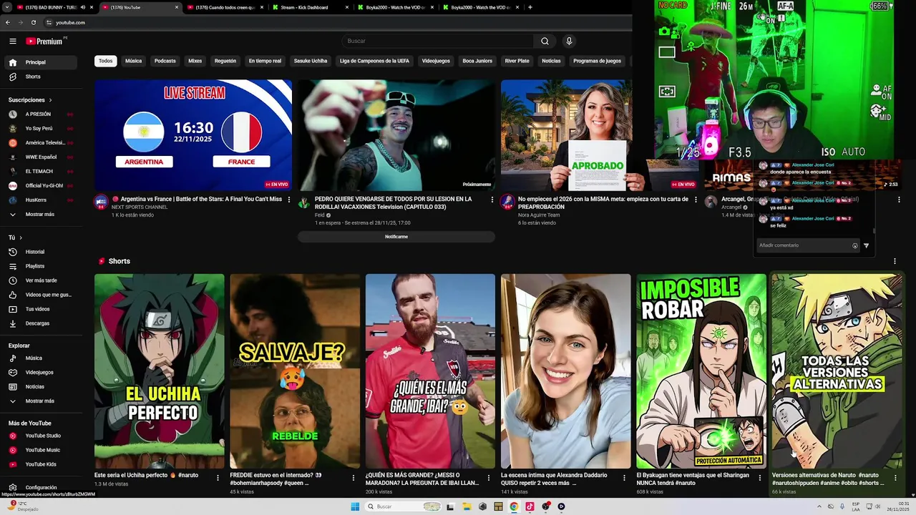Open options for El Uchiha perfecto short

[218, 477]
